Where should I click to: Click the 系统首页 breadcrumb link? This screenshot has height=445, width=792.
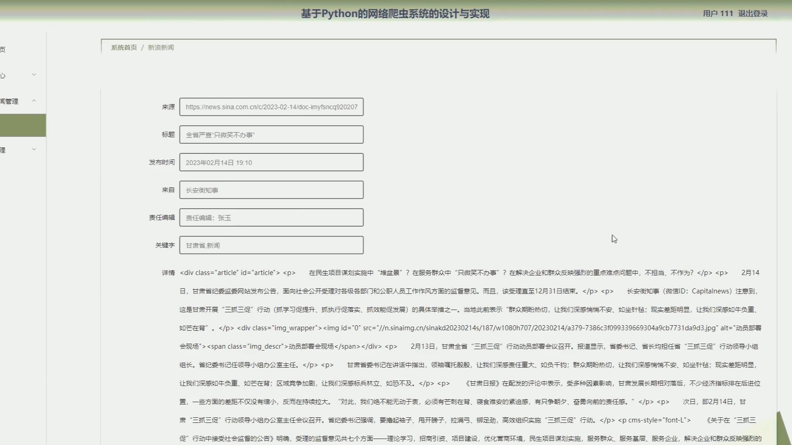124,47
